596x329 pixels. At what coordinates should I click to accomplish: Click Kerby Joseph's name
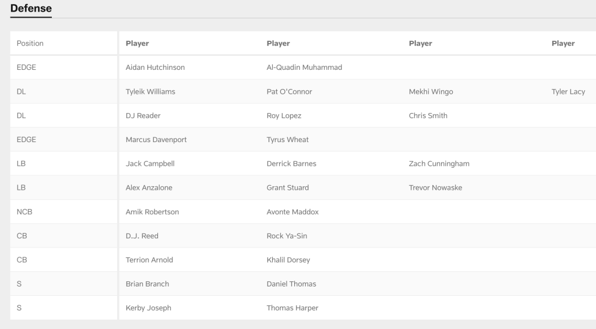tap(149, 308)
